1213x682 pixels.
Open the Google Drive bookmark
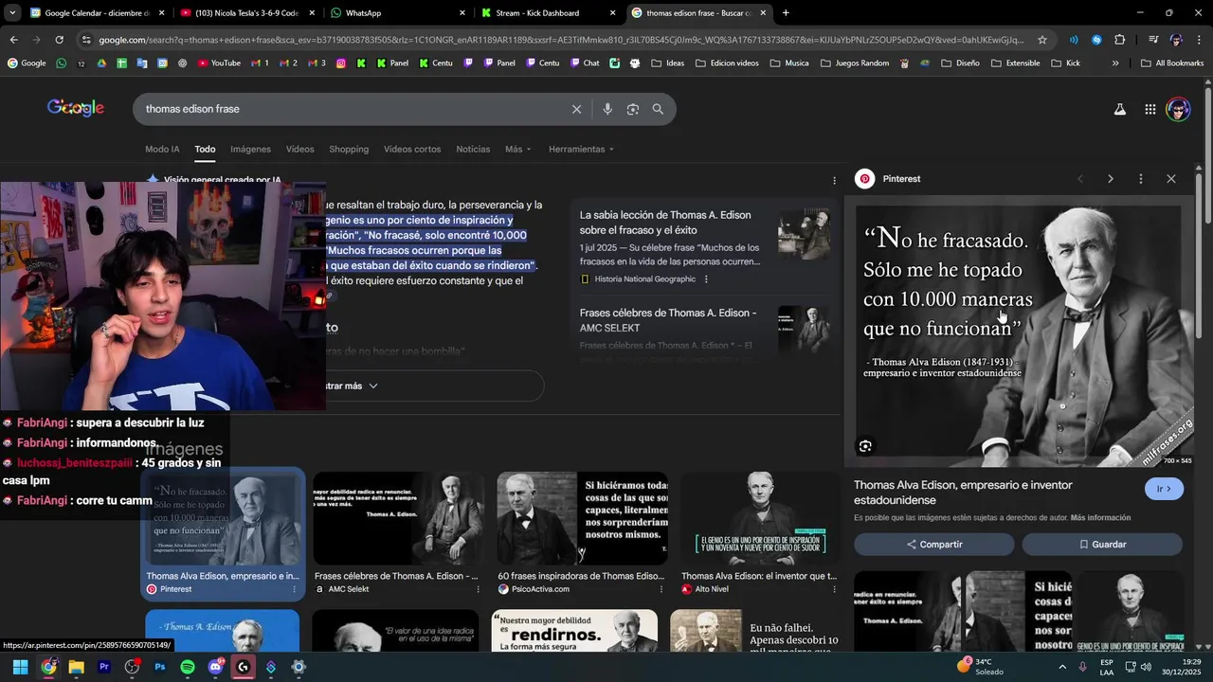pyautogui.click(x=101, y=63)
